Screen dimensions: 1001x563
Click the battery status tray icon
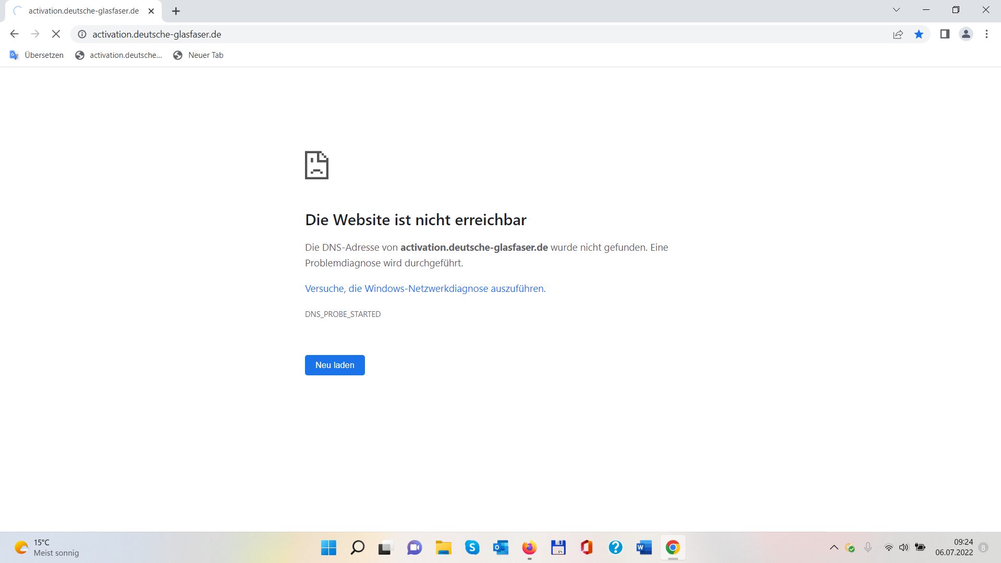tap(920, 548)
